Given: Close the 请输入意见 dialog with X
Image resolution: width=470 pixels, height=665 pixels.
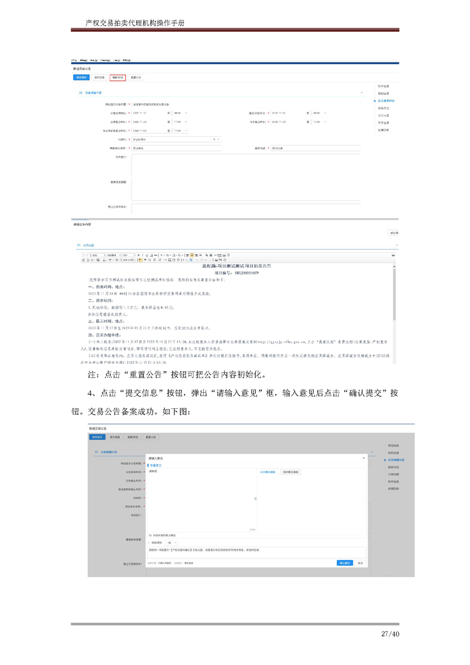Looking at the screenshot, I should point(364,458).
